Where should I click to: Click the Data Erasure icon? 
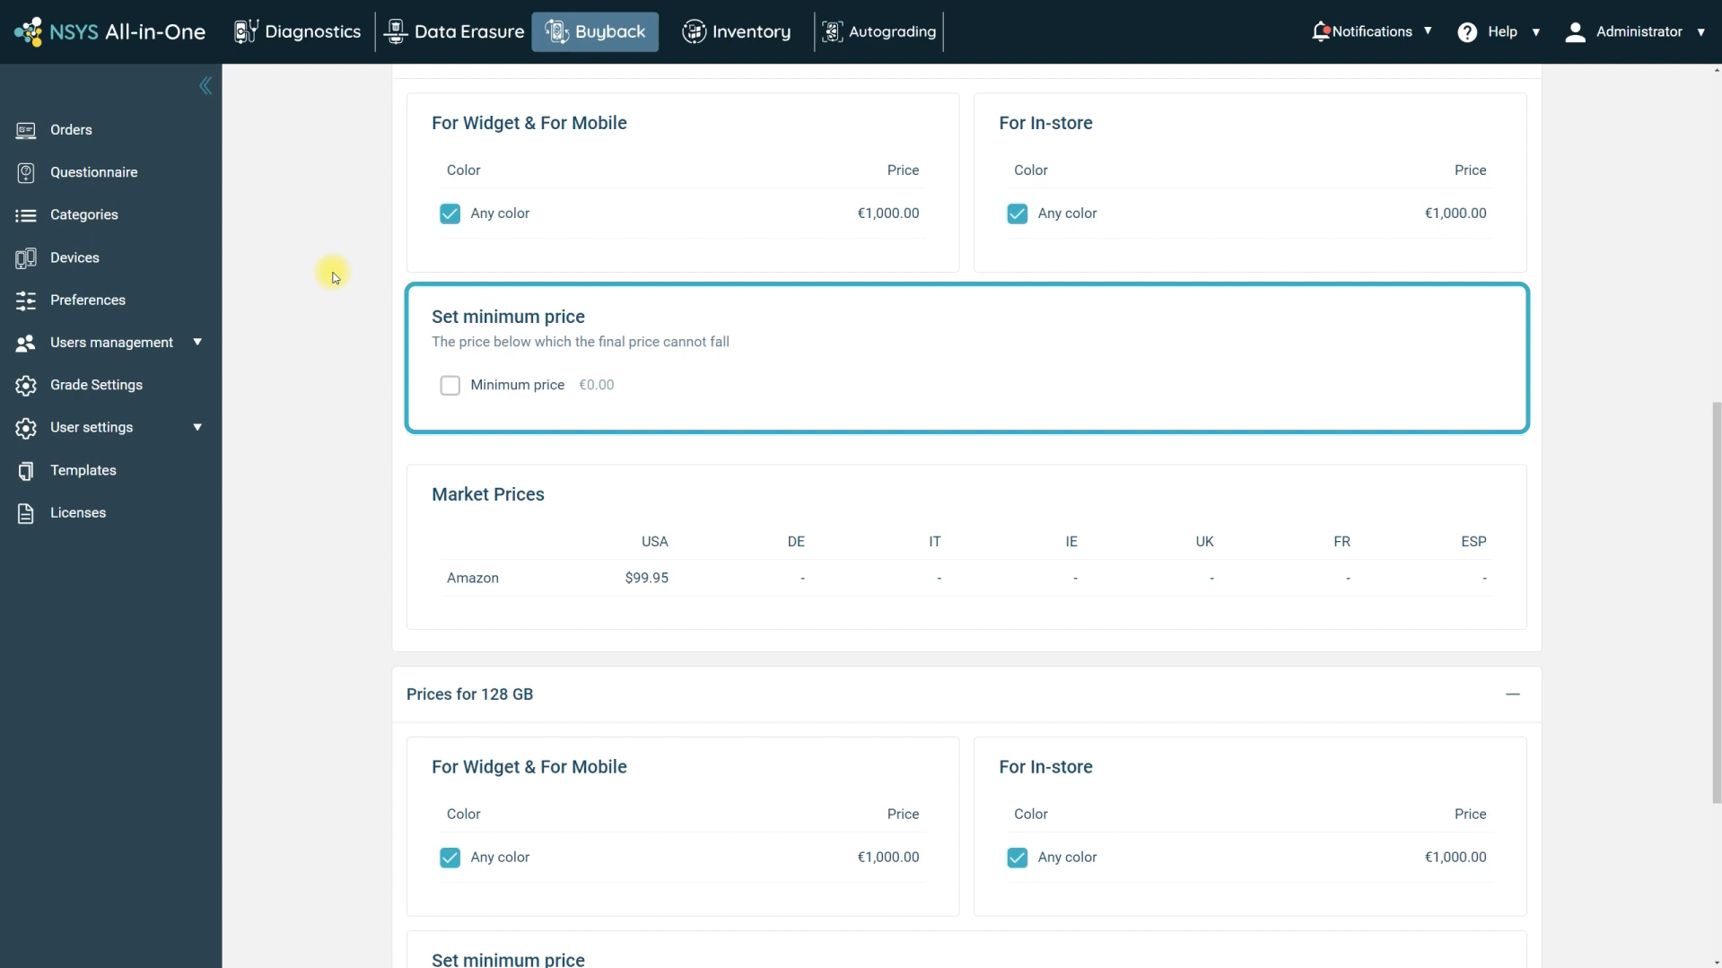click(x=396, y=31)
